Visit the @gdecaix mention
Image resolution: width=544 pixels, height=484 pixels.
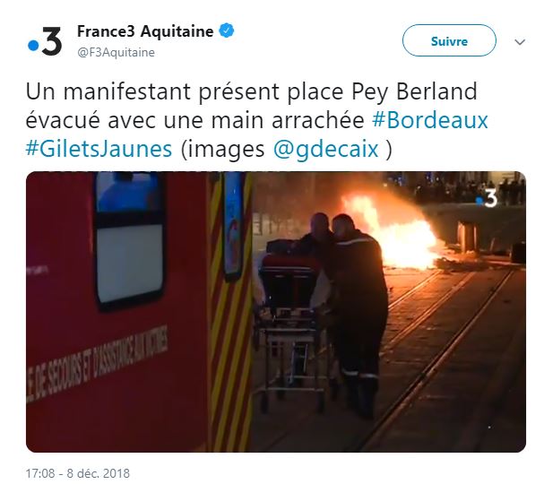325,149
